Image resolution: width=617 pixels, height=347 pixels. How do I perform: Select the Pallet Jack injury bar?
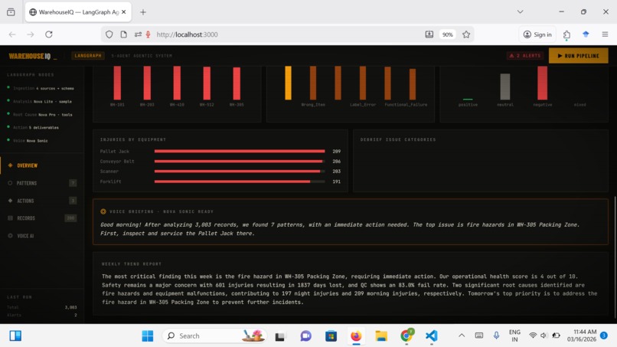click(x=240, y=151)
